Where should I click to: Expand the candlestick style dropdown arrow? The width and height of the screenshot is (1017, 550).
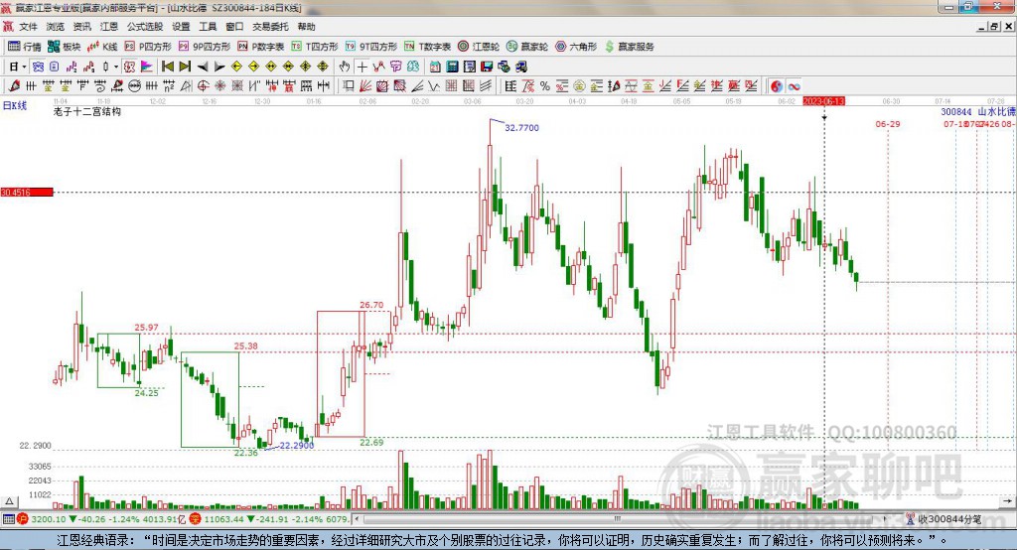pos(116,67)
